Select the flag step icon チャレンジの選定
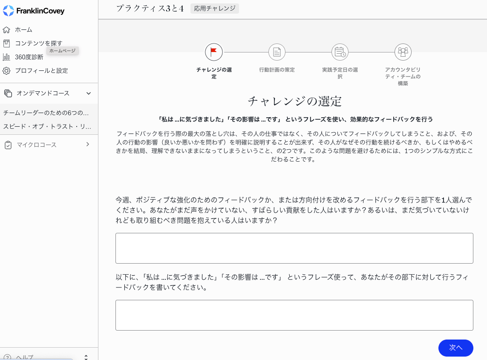 (214, 52)
